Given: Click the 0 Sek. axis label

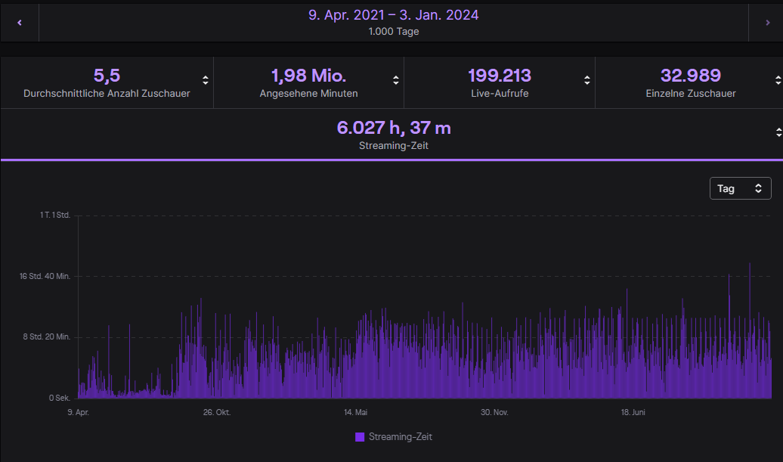Looking at the screenshot, I should pos(60,398).
